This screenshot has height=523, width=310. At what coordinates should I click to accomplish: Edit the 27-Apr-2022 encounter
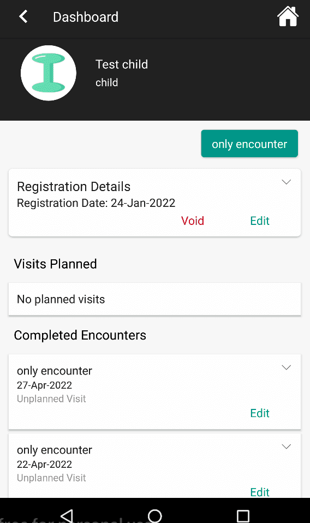point(260,413)
